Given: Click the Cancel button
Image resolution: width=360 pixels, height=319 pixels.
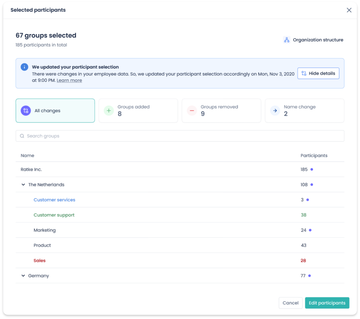Looking at the screenshot, I should (290, 303).
